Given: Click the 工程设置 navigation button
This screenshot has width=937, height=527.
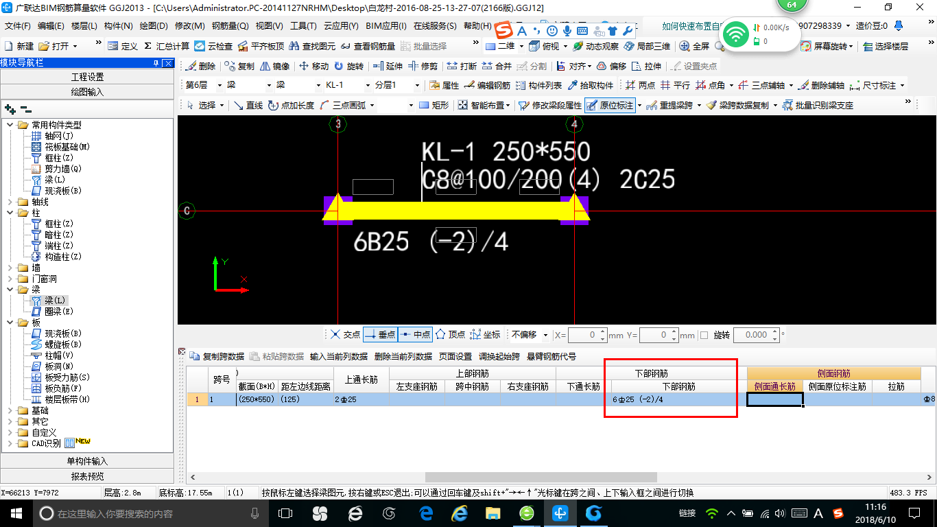Looking at the screenshot, I should pos(87,77).
